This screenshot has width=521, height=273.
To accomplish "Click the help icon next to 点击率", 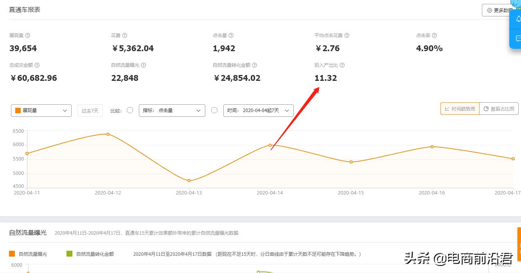I will point(434,35).
